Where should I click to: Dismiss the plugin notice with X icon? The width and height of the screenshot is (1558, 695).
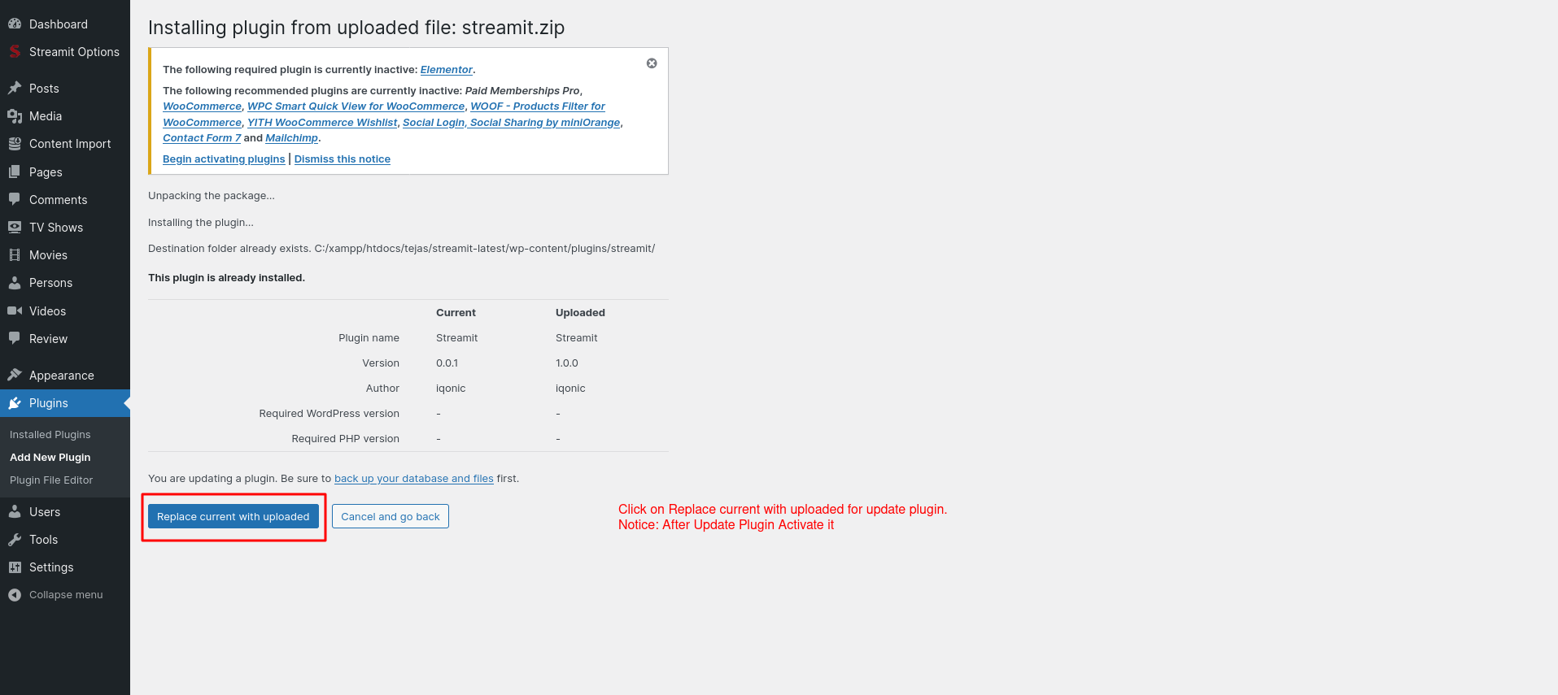pyautogui.click(x=652, y=63)
